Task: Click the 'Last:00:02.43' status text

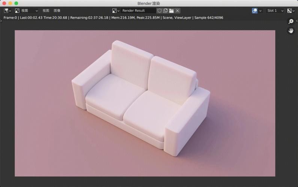Action: point(31,18)
